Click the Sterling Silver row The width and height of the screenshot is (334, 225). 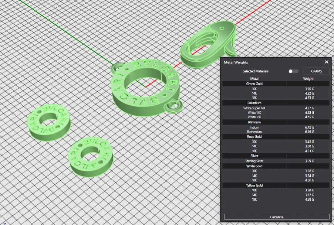[254, 161]
